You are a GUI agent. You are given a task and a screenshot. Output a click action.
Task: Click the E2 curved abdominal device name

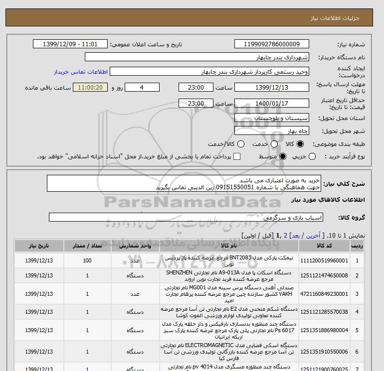click(x=229, y=312)
